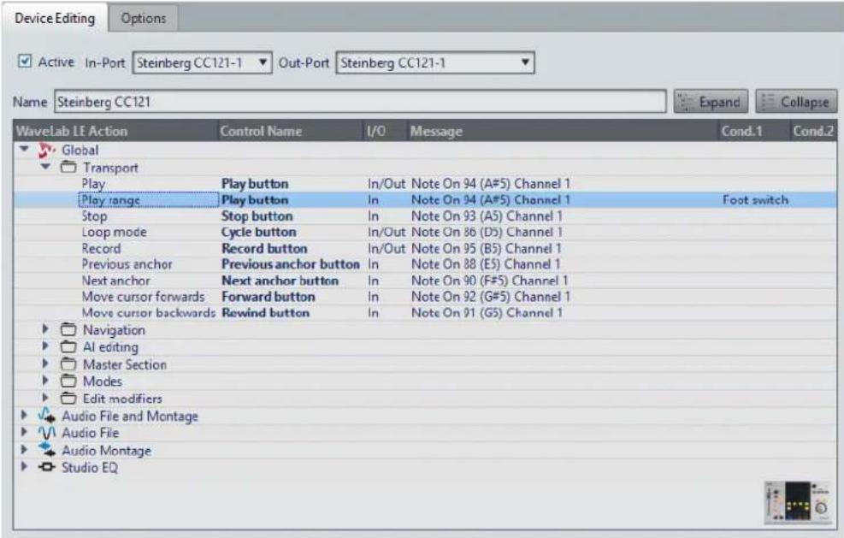
Task: Select the Play action row
Action: (425, 184)
